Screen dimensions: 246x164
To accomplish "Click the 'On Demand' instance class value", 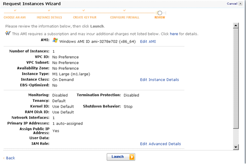I will coord(63,80).
